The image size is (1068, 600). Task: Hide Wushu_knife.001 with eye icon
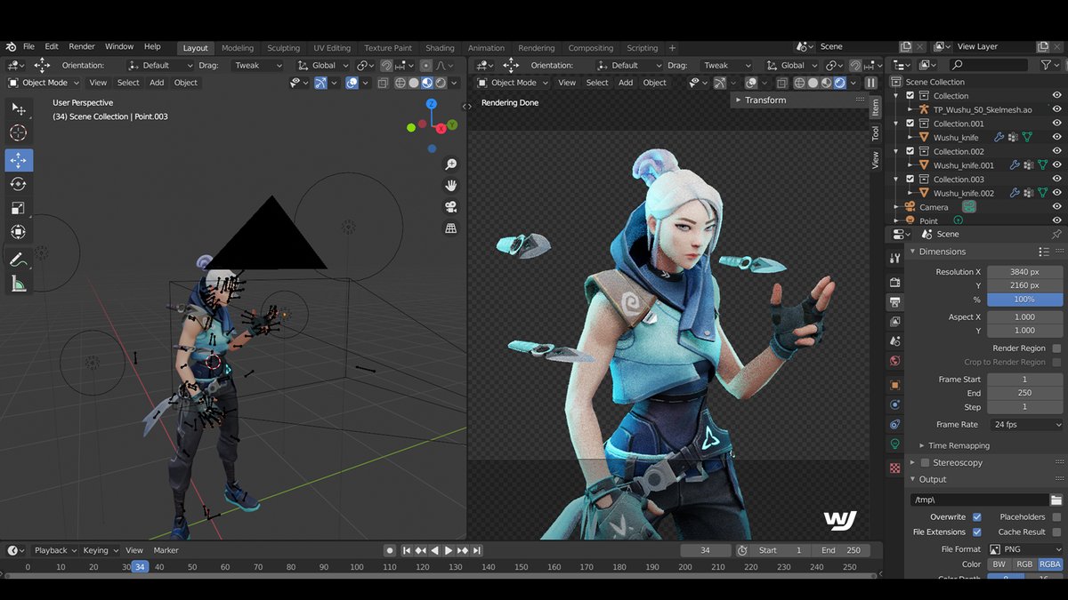[1056, 165]
